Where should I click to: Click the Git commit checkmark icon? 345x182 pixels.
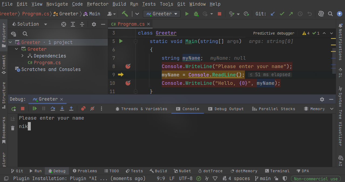pos(282,14)
